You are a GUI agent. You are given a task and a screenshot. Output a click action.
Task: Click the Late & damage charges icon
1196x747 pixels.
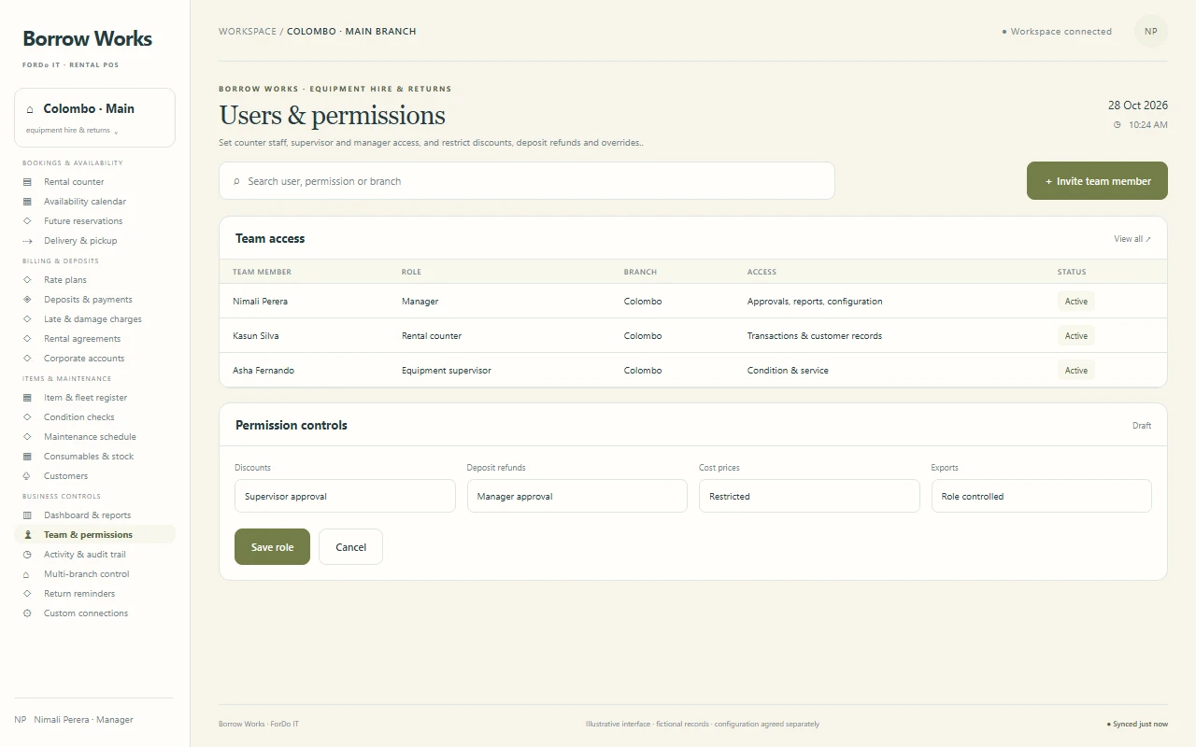click(x=27, y=319)
